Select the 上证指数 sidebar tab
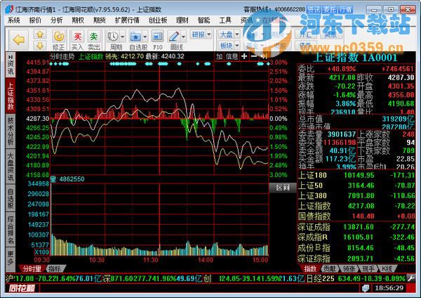Image resolution: width=421 pixels, height=298 pixels. [x=11, y=96]
